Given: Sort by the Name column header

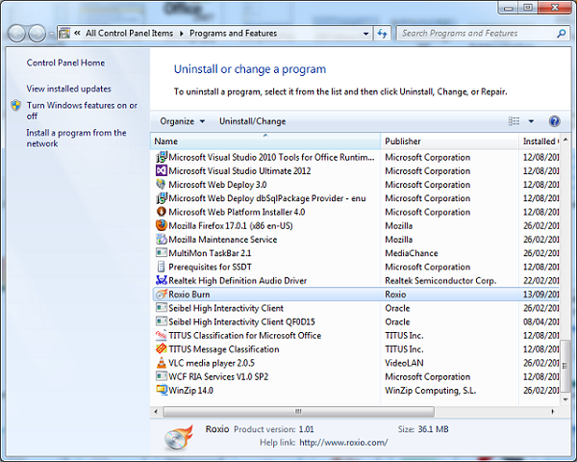Looking at the screenshot, I should point(265,141).
